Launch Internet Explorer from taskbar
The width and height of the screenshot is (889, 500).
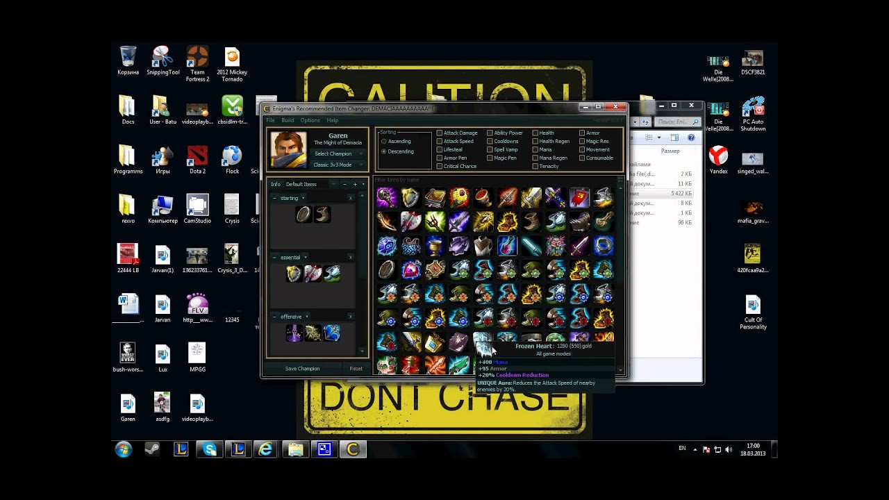(x=265, y=449)
